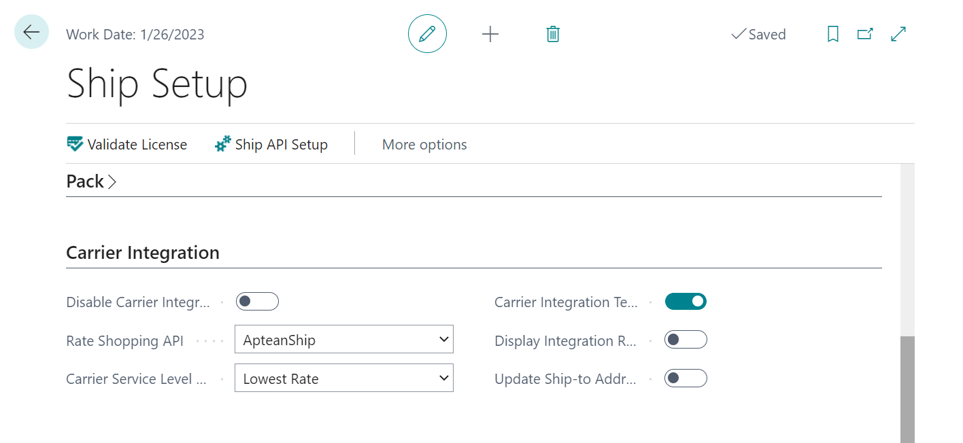Click the pencil edit icon
Screen dimensions: 963x443
pos(427,34)
